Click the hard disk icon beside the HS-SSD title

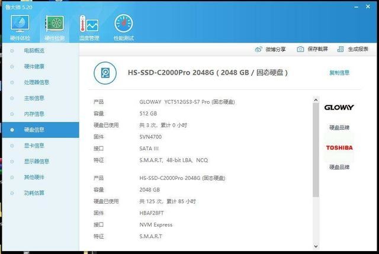[x=105, y=73]
